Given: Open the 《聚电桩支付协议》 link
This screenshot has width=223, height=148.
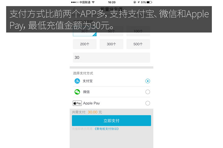Looking at the screenshot, I should [107, 129].
